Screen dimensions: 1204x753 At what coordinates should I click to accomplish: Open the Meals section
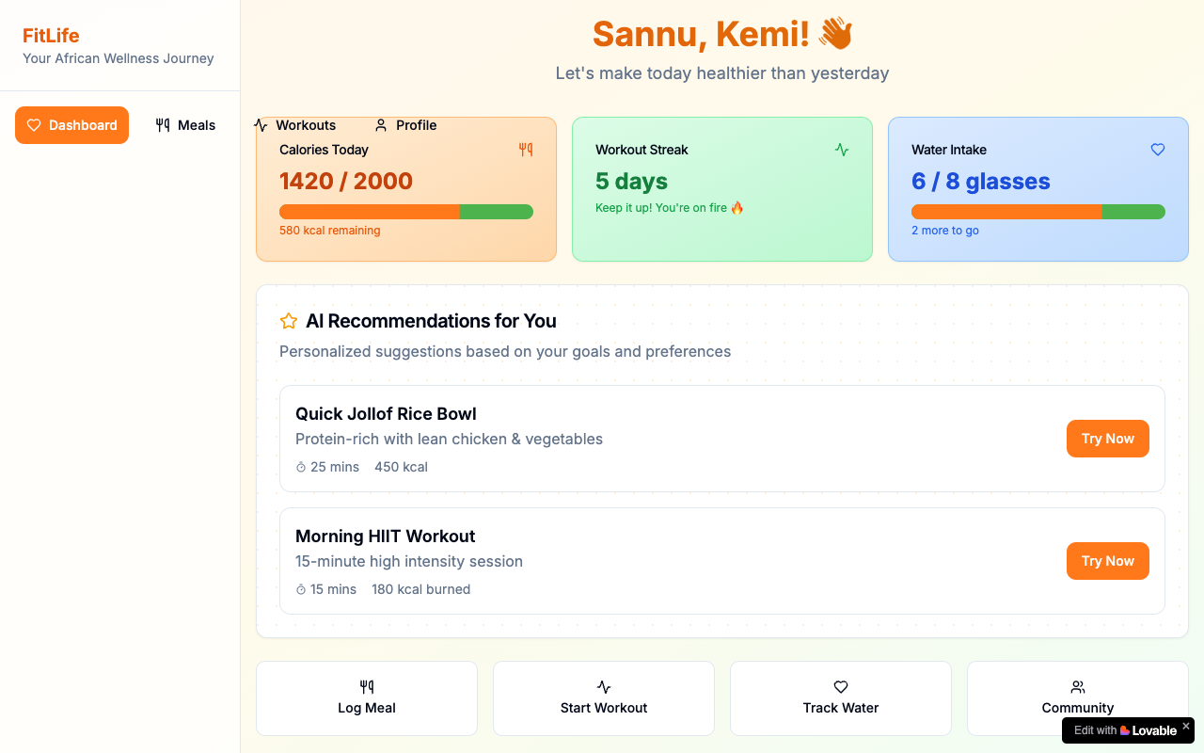pyautogui.click(x=185, y=124)
